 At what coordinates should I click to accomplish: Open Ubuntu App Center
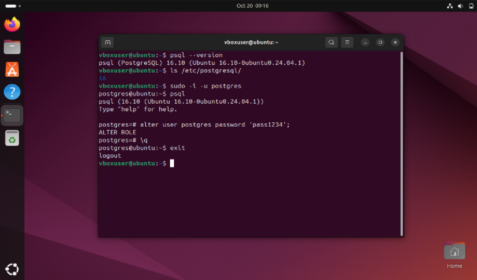12,69
